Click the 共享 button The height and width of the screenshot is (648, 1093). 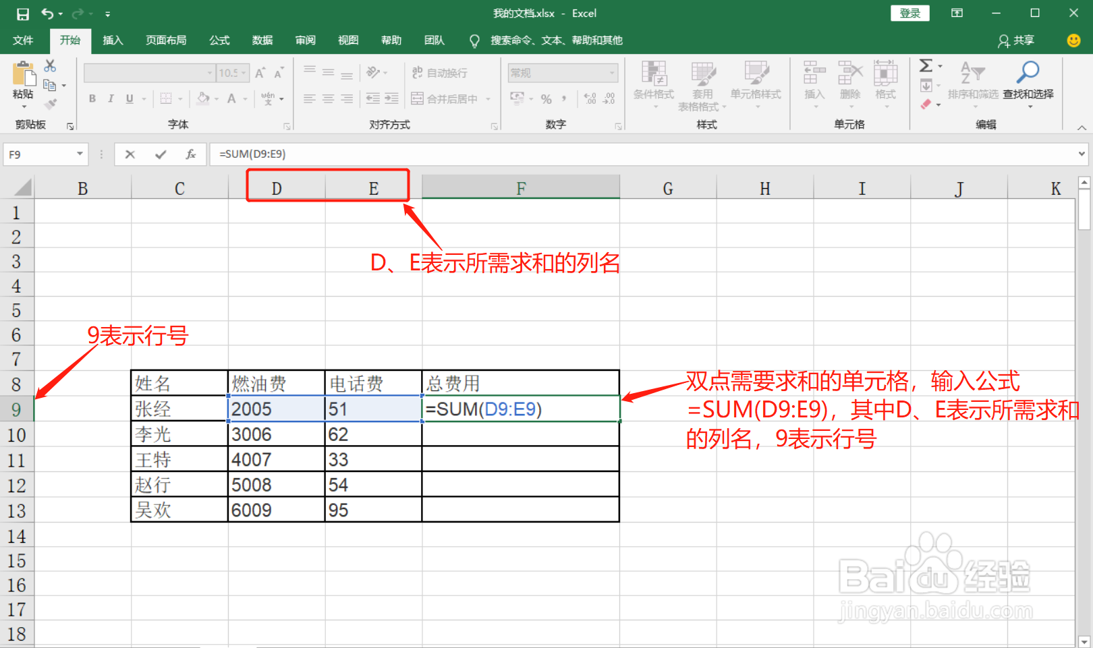pos(1016,40)
